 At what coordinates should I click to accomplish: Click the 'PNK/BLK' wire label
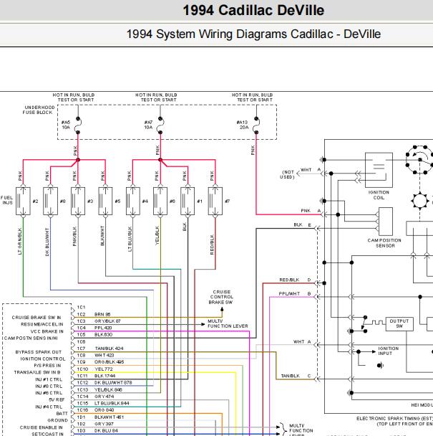[74, 236]
